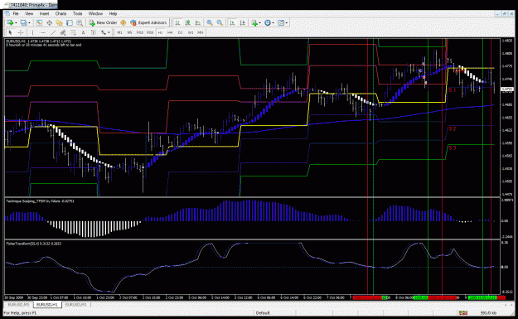Open the Strategy Tester icon

tap(80, 22)
